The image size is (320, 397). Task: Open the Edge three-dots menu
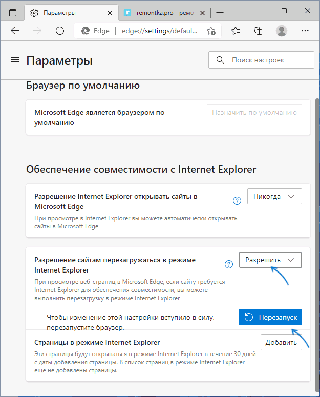coord(305,31)
